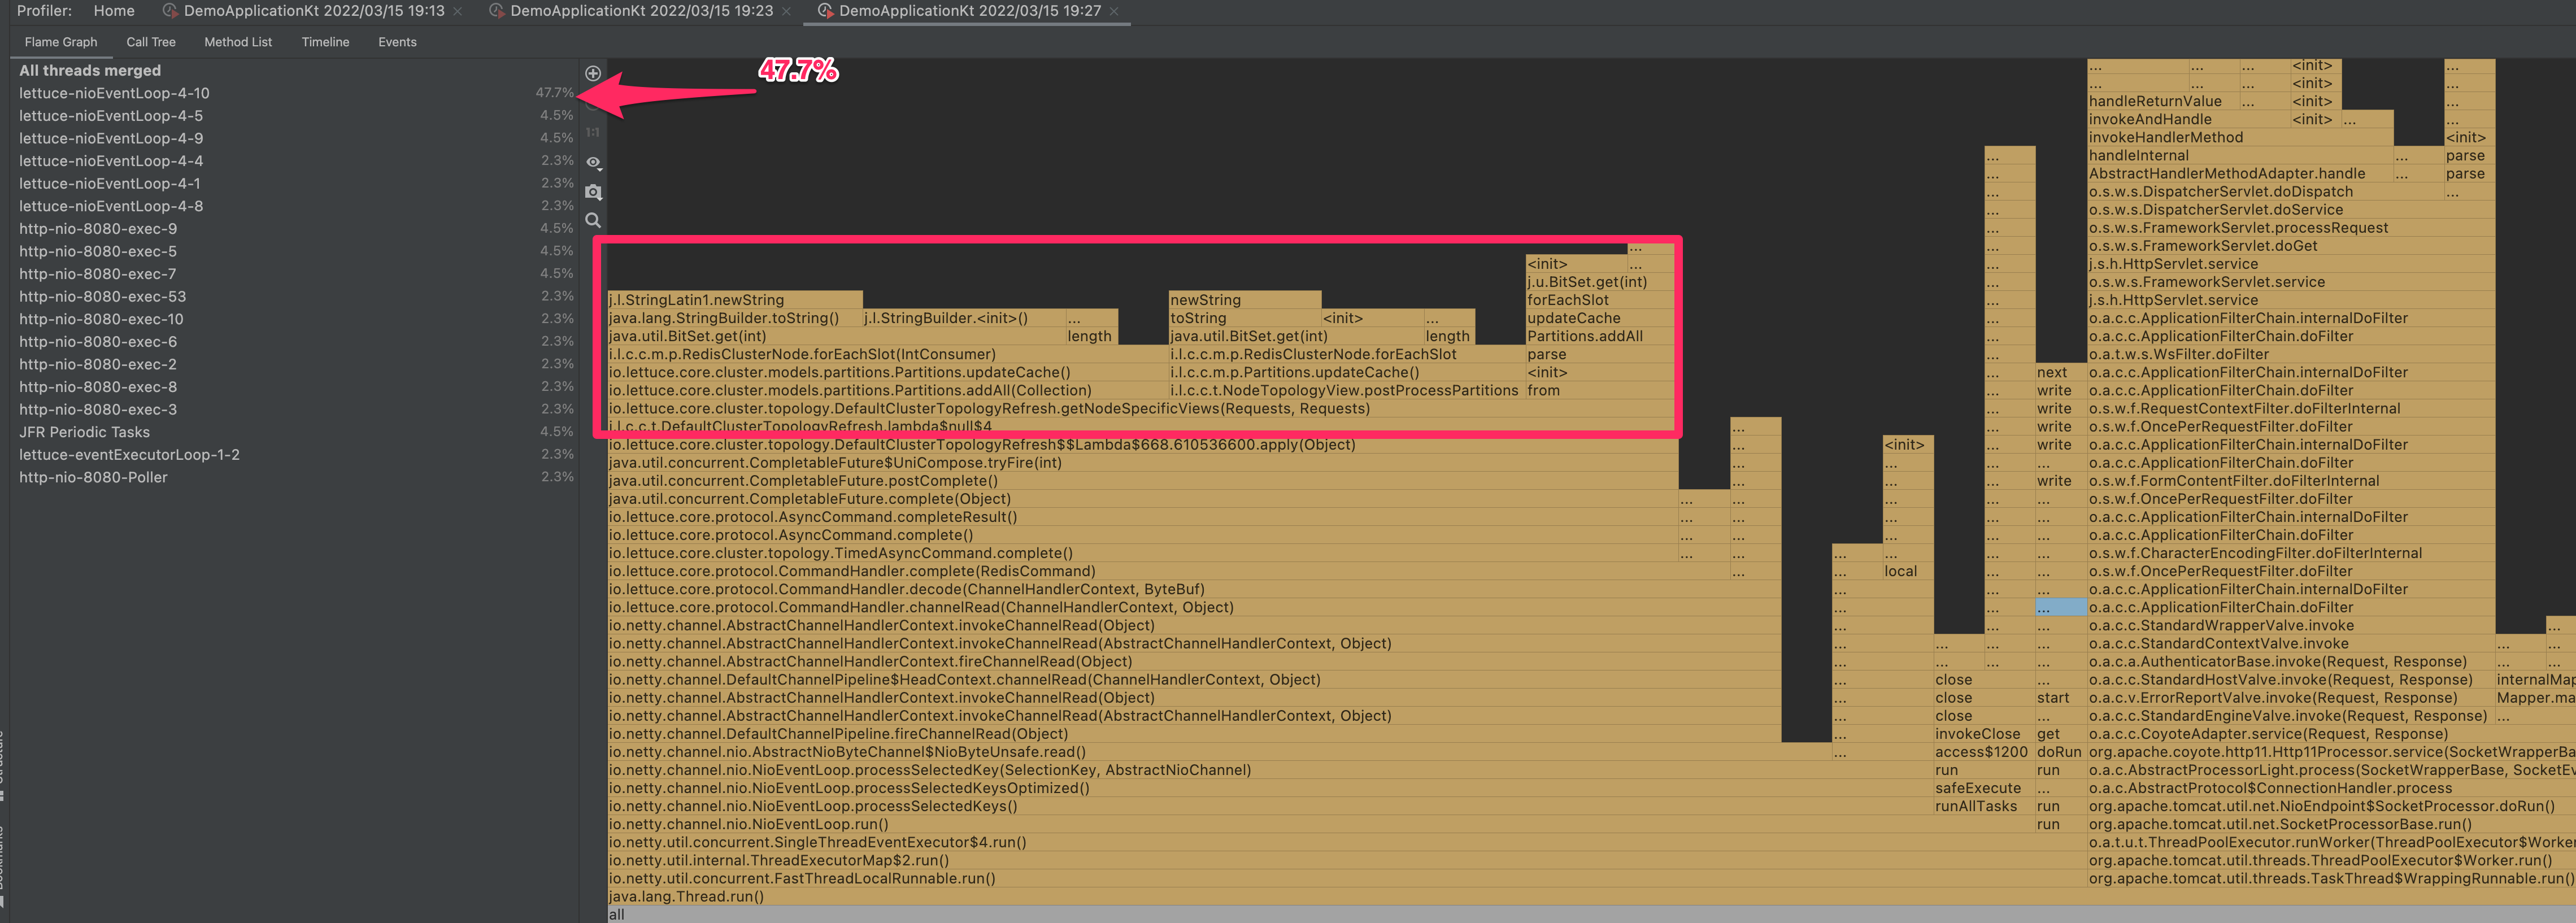2576x923 pixels.
Task: Select thread http-nio-8080-exec-53
Action: pyautogui.click(x=102, y=296)
